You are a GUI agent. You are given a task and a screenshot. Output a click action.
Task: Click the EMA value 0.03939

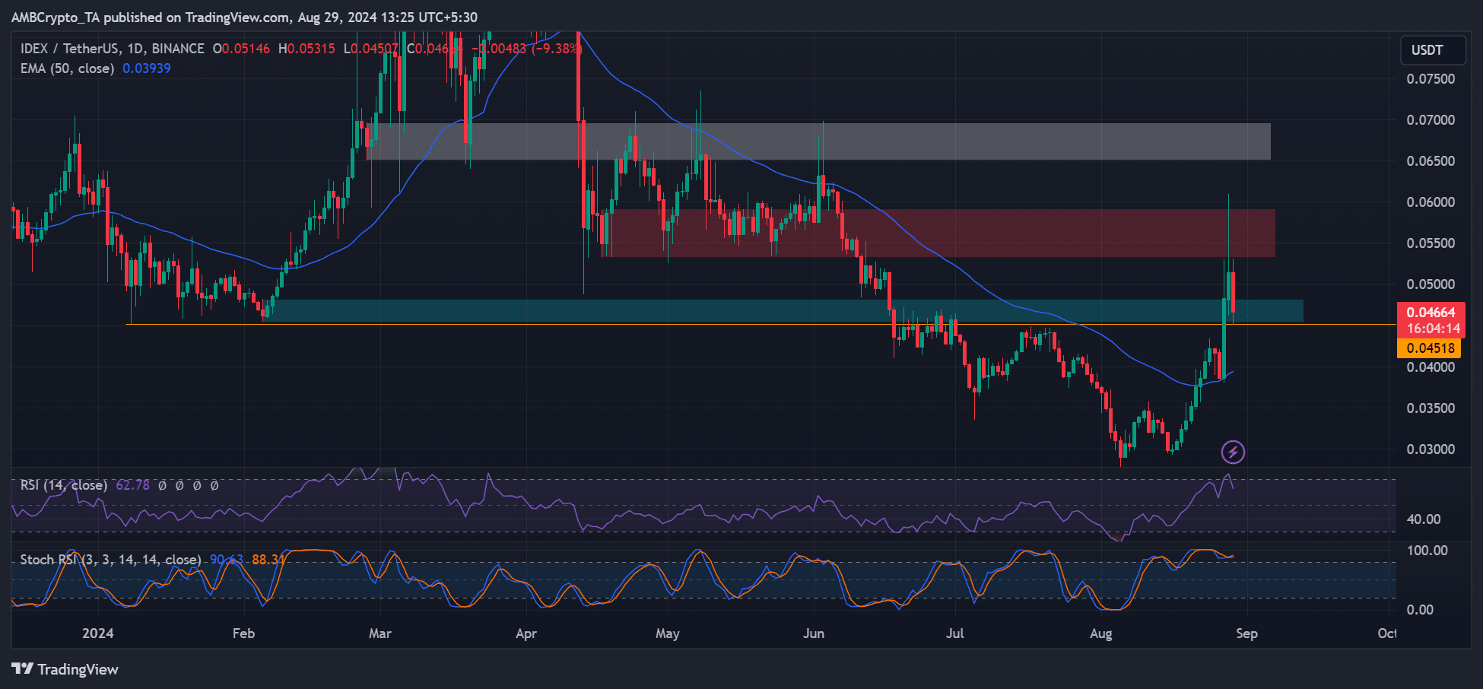tap(147, 68)
